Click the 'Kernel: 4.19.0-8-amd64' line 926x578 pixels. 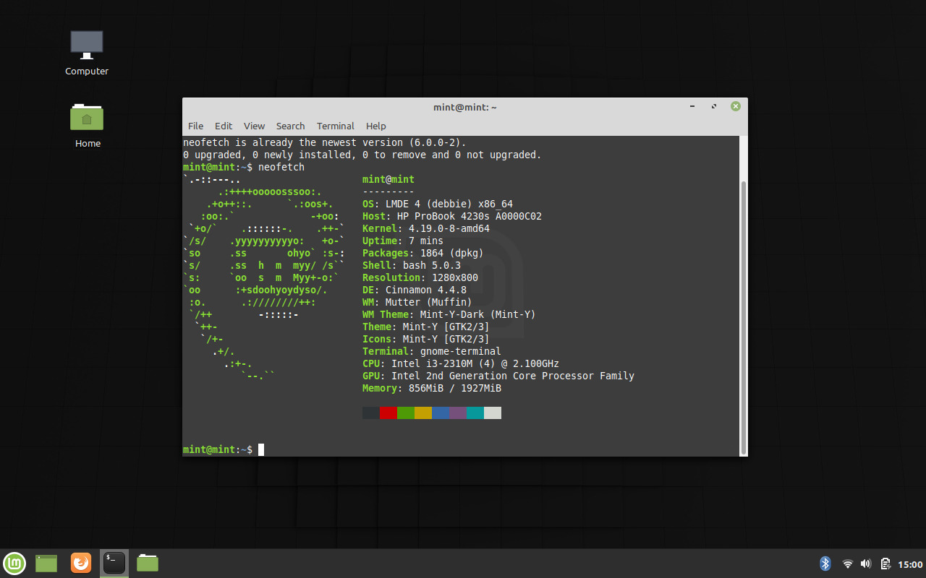pos(426,228)
